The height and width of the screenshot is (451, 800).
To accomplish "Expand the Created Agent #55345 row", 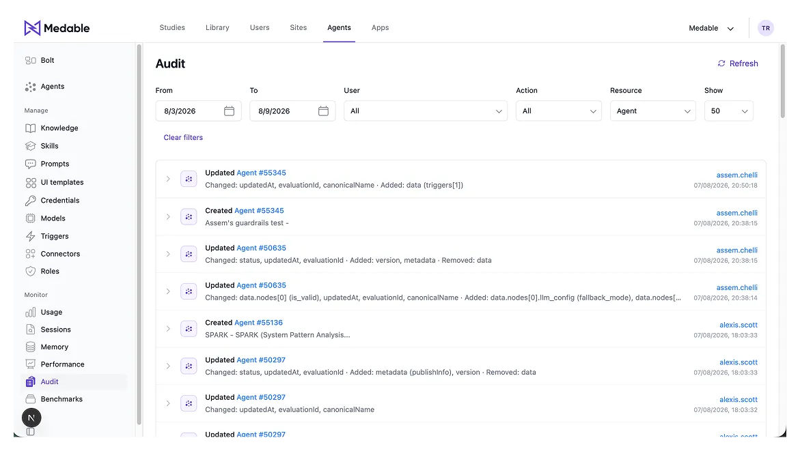I will (168, 216).
